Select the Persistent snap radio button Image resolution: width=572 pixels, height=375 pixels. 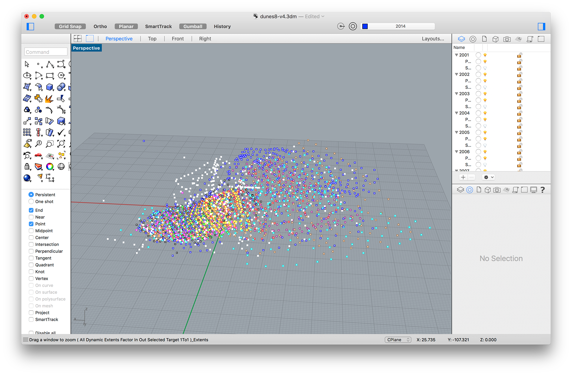coord(31,194)
